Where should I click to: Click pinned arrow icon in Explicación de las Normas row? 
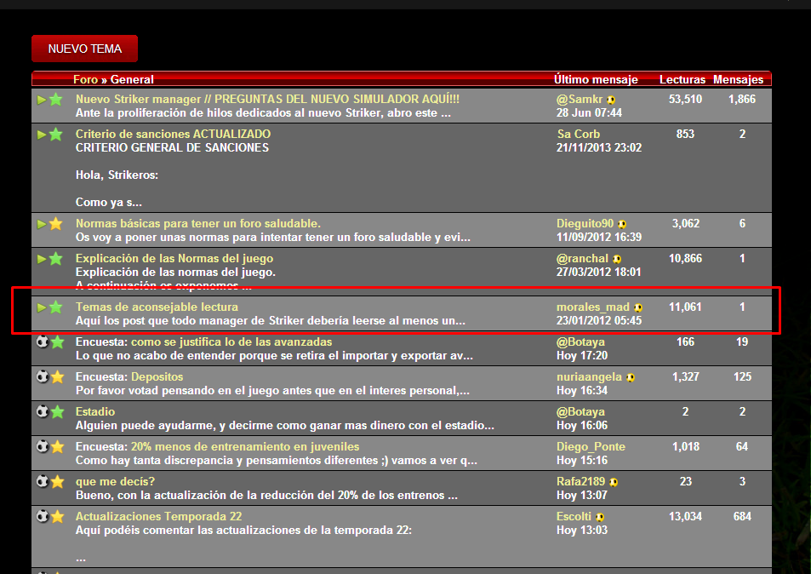[x=42, y=258]
